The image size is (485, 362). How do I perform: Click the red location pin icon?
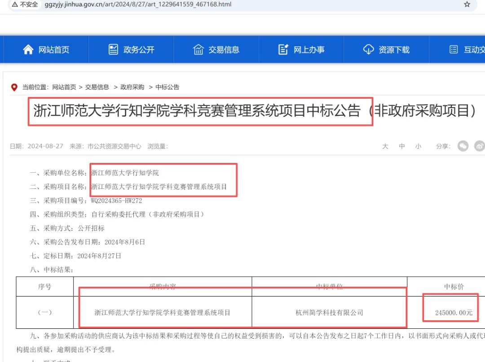14,87
